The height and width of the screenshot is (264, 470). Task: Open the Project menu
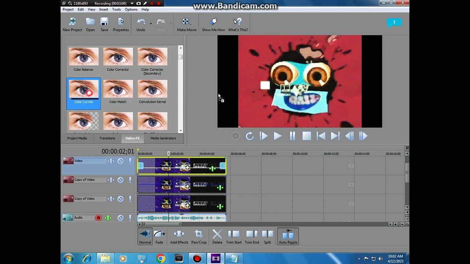pos(68,10)
